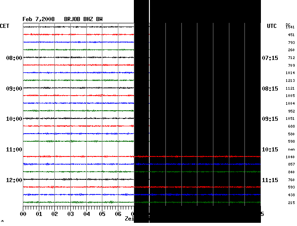This screenshot has height=226, width=297.
Task: Click the amplitude value 593
Action: pos(292,187)
